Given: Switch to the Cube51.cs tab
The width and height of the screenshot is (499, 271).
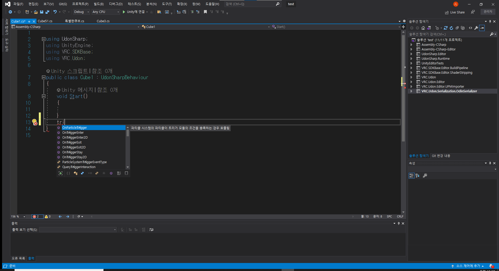Looking at the screenshot, I should coord(45,21).
